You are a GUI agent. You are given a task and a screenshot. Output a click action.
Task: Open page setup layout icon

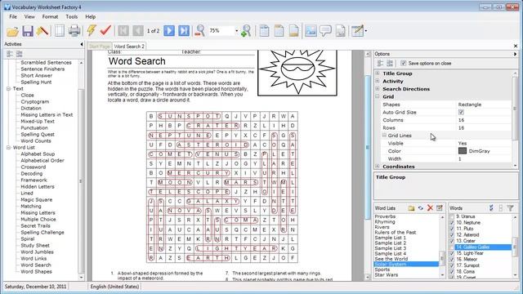tap(60, 31)
